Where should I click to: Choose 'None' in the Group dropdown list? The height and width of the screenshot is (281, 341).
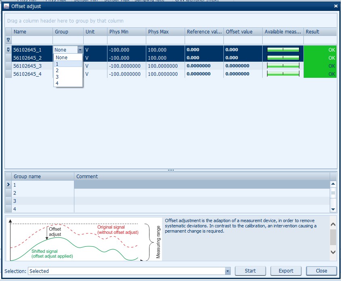(x=68, y=58)
